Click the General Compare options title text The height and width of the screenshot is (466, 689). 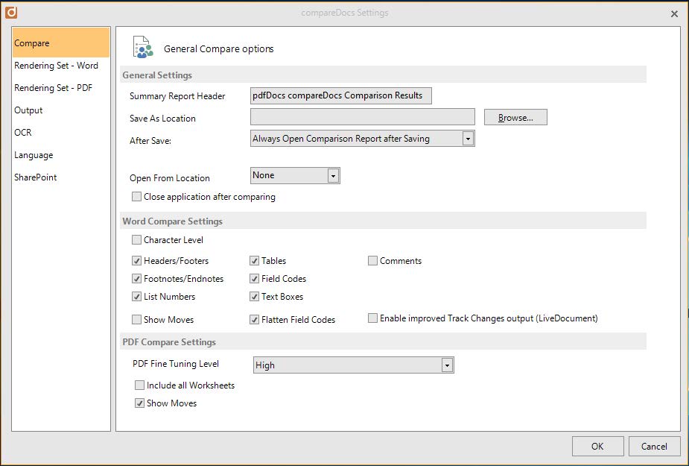point(219,49)
